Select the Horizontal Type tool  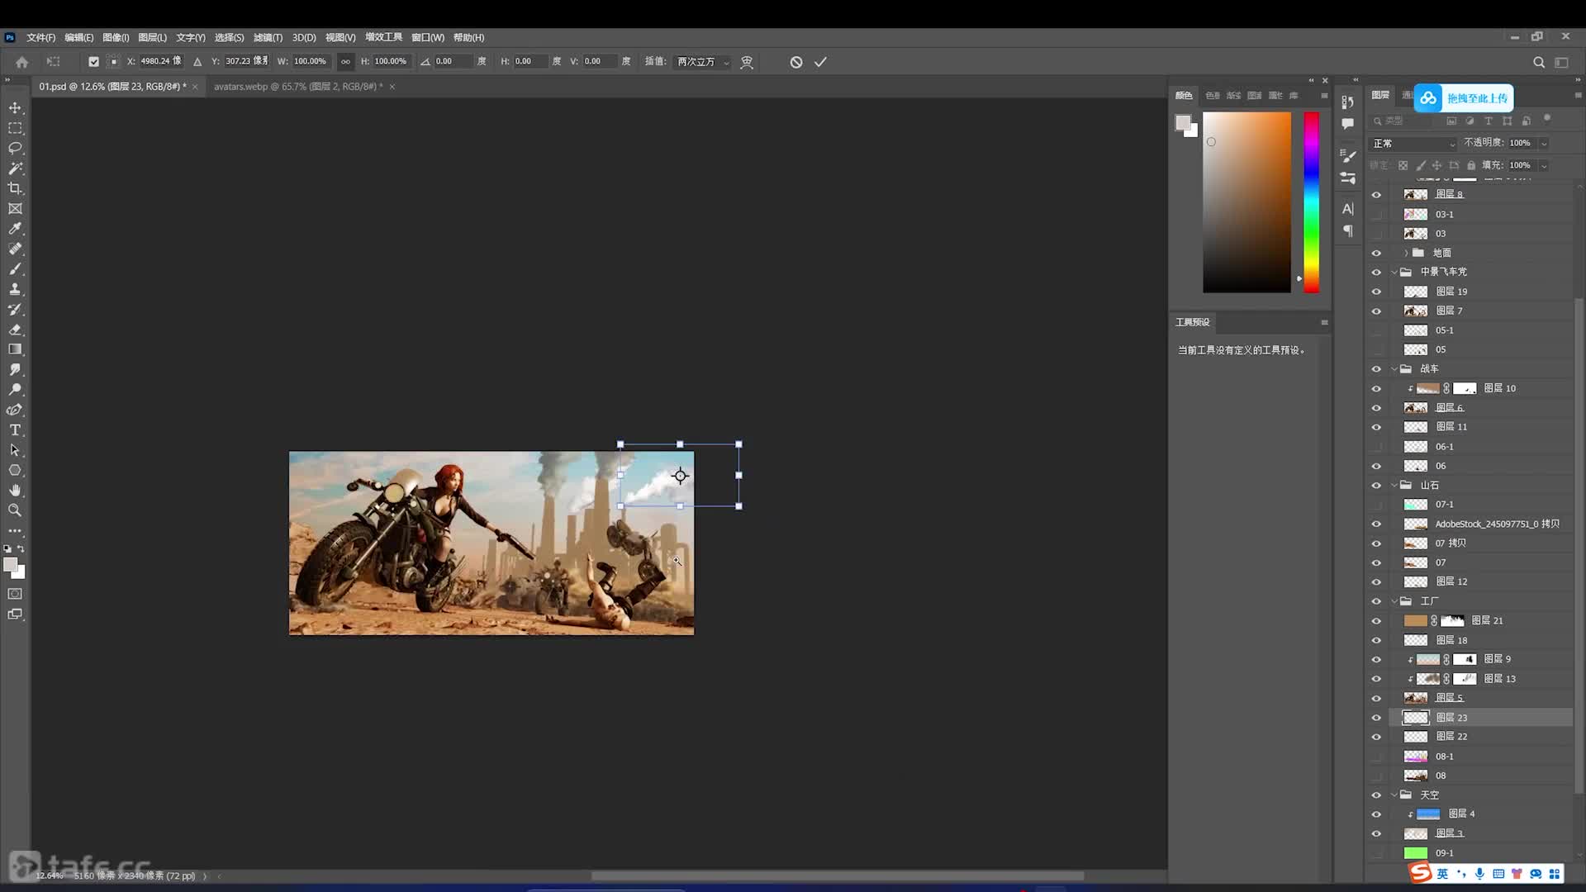pos(15,430)
